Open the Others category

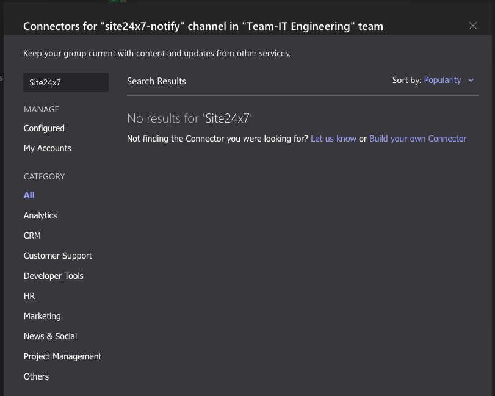(36, 376)
